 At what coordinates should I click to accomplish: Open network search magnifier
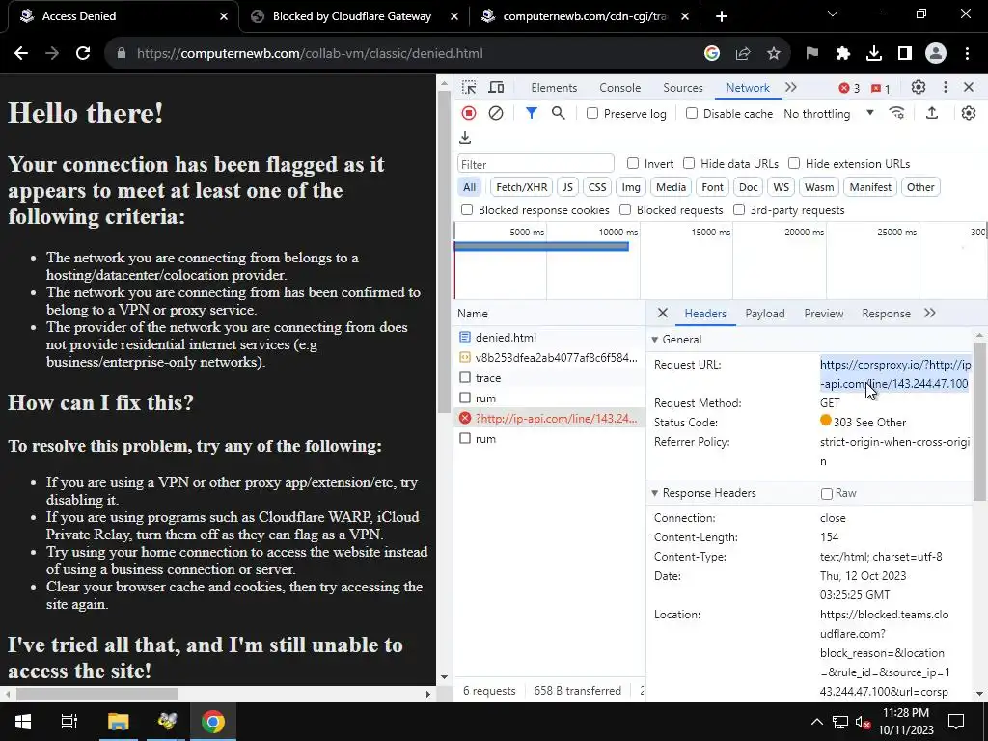click(559, 113)
